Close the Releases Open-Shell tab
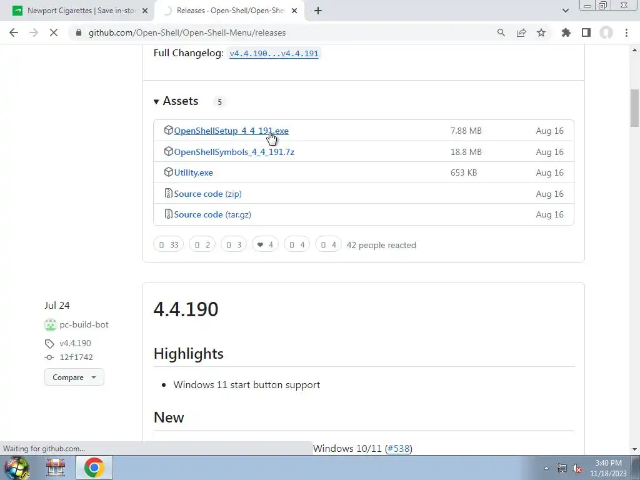The height and width of the screenshot is (480, 640). coord(294,11)
